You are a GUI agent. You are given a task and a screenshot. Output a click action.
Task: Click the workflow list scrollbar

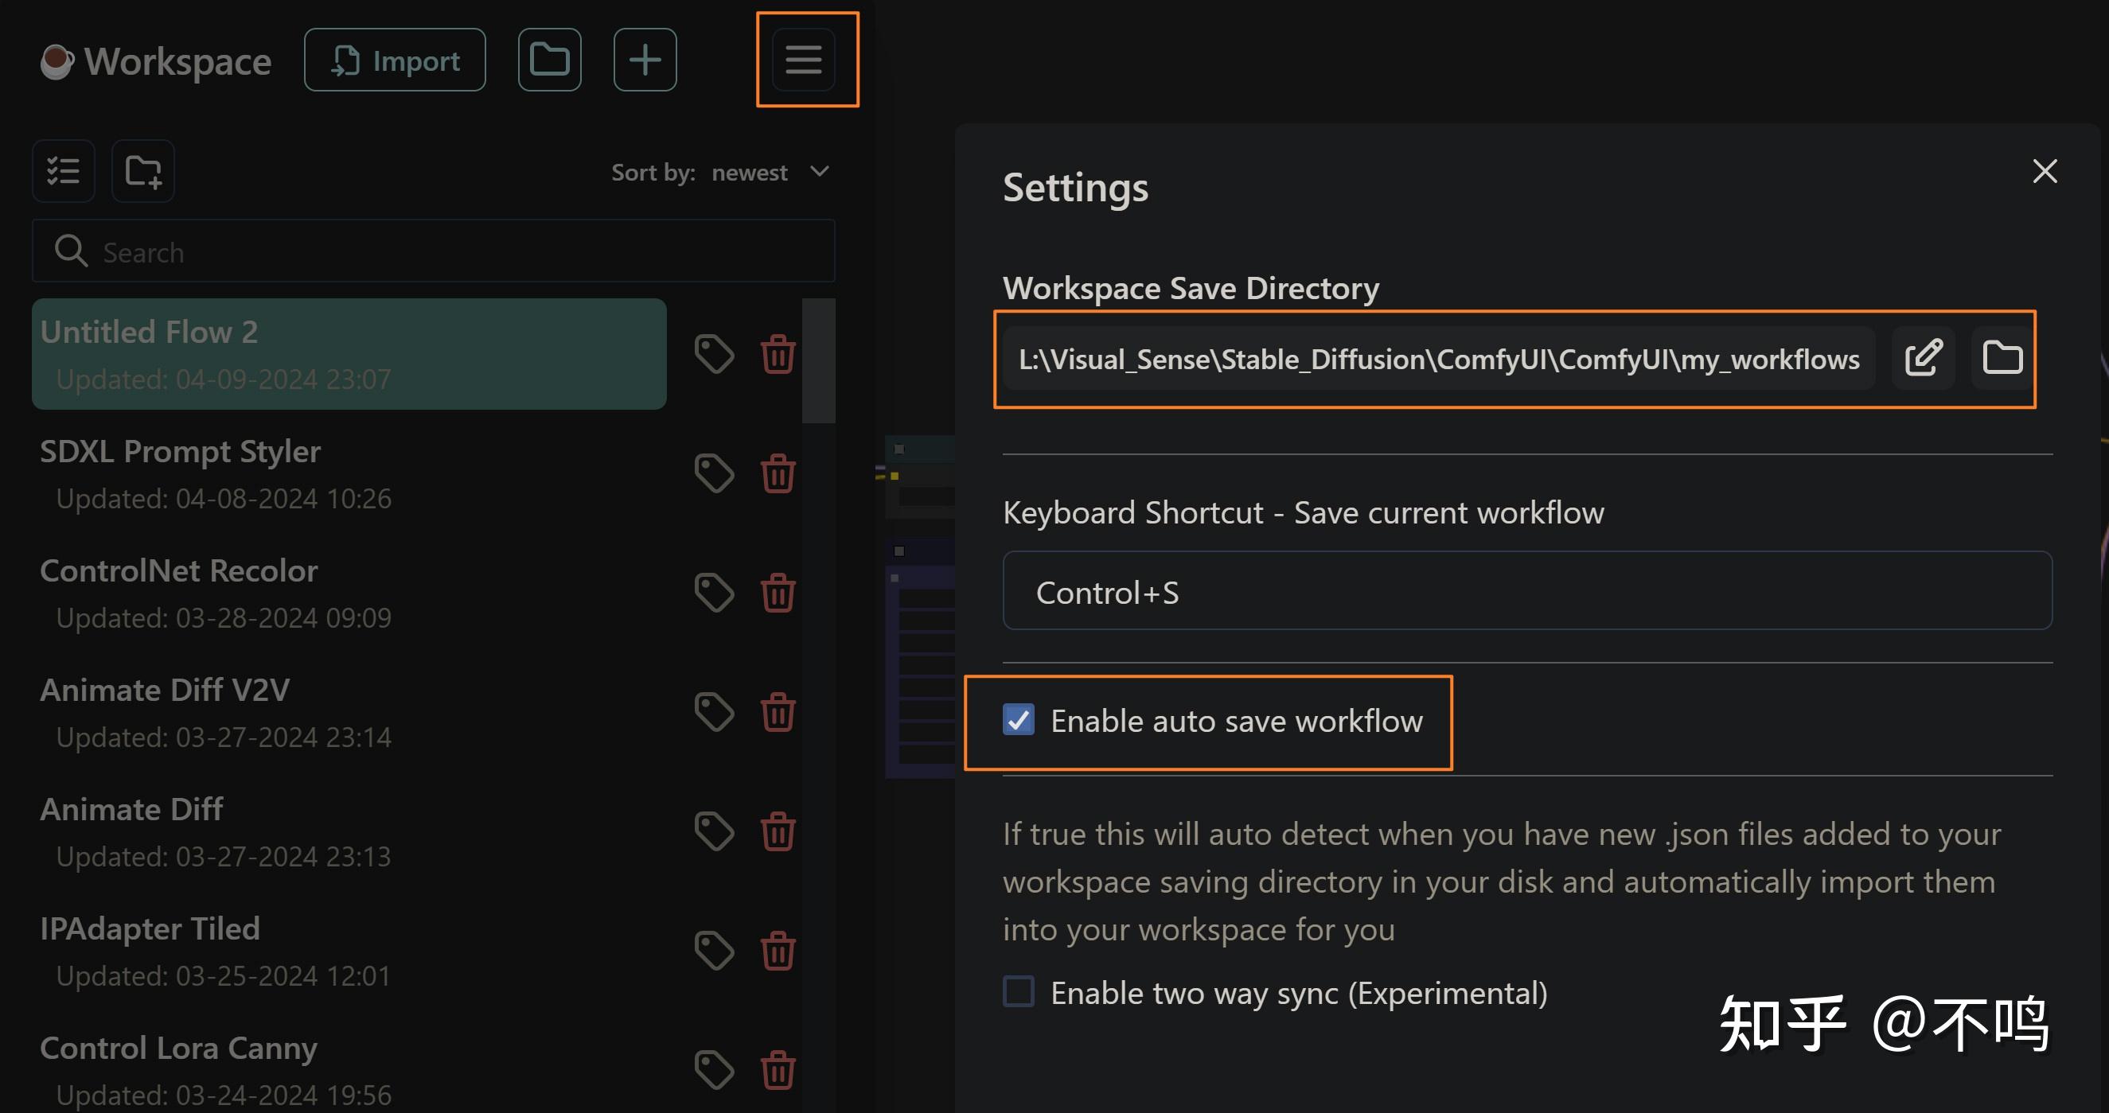818,360
